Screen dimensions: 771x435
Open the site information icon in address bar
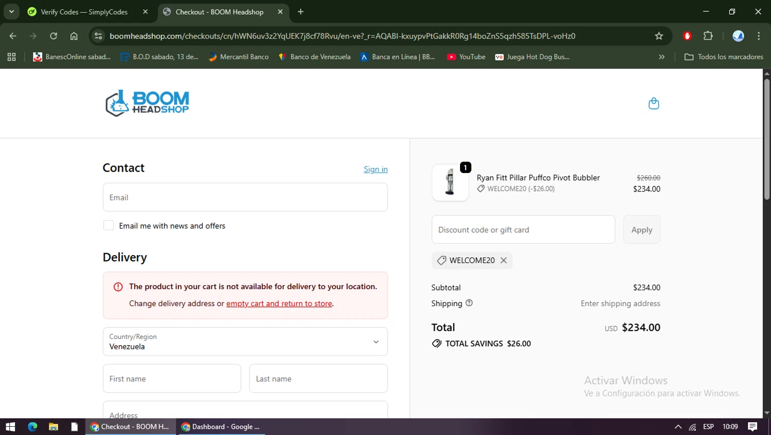(x=99, y=36)
